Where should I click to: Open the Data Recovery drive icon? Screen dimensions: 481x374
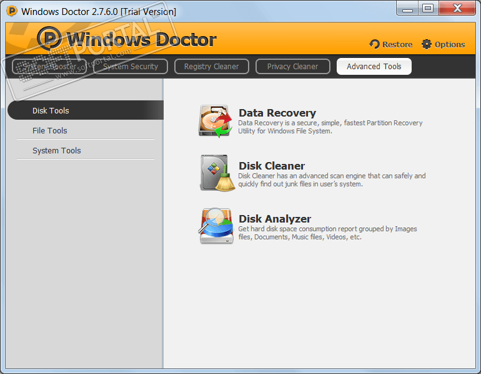(x=216, y=121)
